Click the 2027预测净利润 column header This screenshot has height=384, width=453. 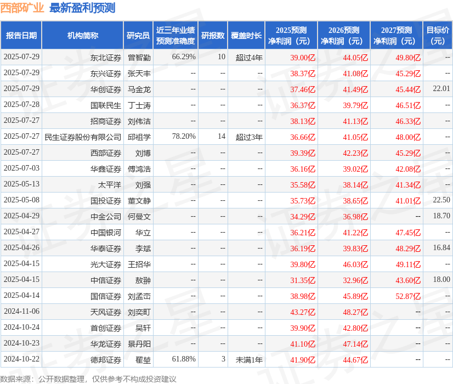pyautogui.click(x=397, y=36)
